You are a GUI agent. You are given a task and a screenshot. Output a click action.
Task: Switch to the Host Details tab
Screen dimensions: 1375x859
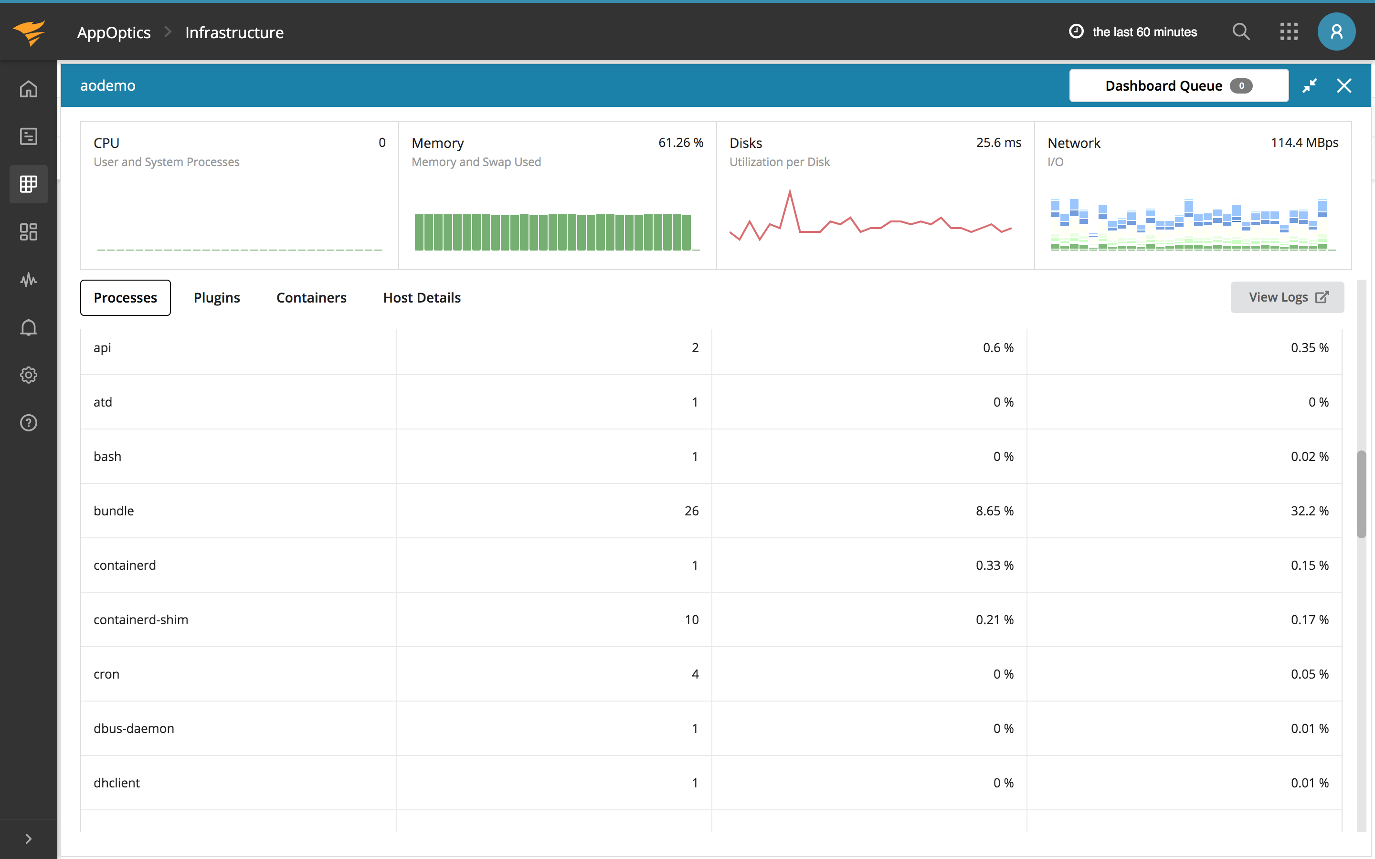coord(422,298)
